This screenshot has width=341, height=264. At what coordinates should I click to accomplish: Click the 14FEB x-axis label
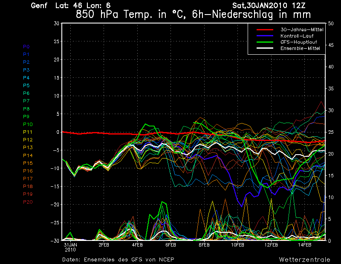304,245
